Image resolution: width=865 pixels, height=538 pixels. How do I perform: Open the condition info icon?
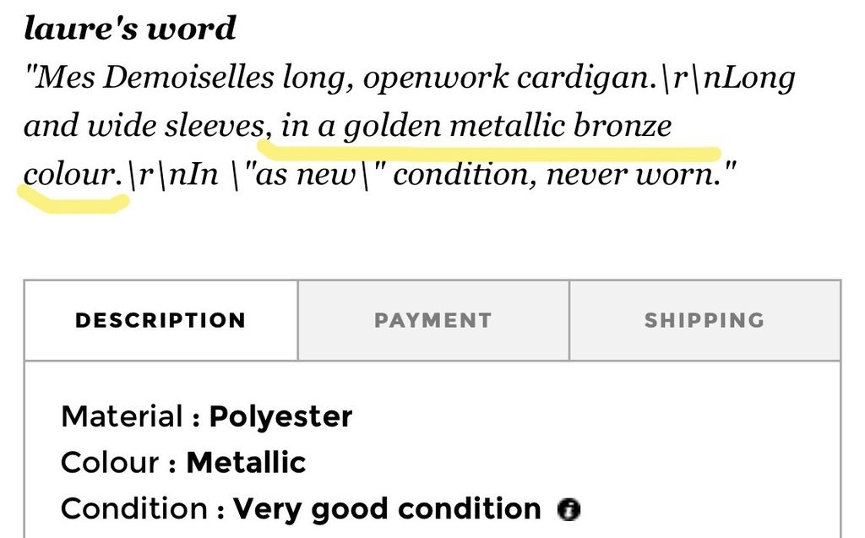coord(569,508)
